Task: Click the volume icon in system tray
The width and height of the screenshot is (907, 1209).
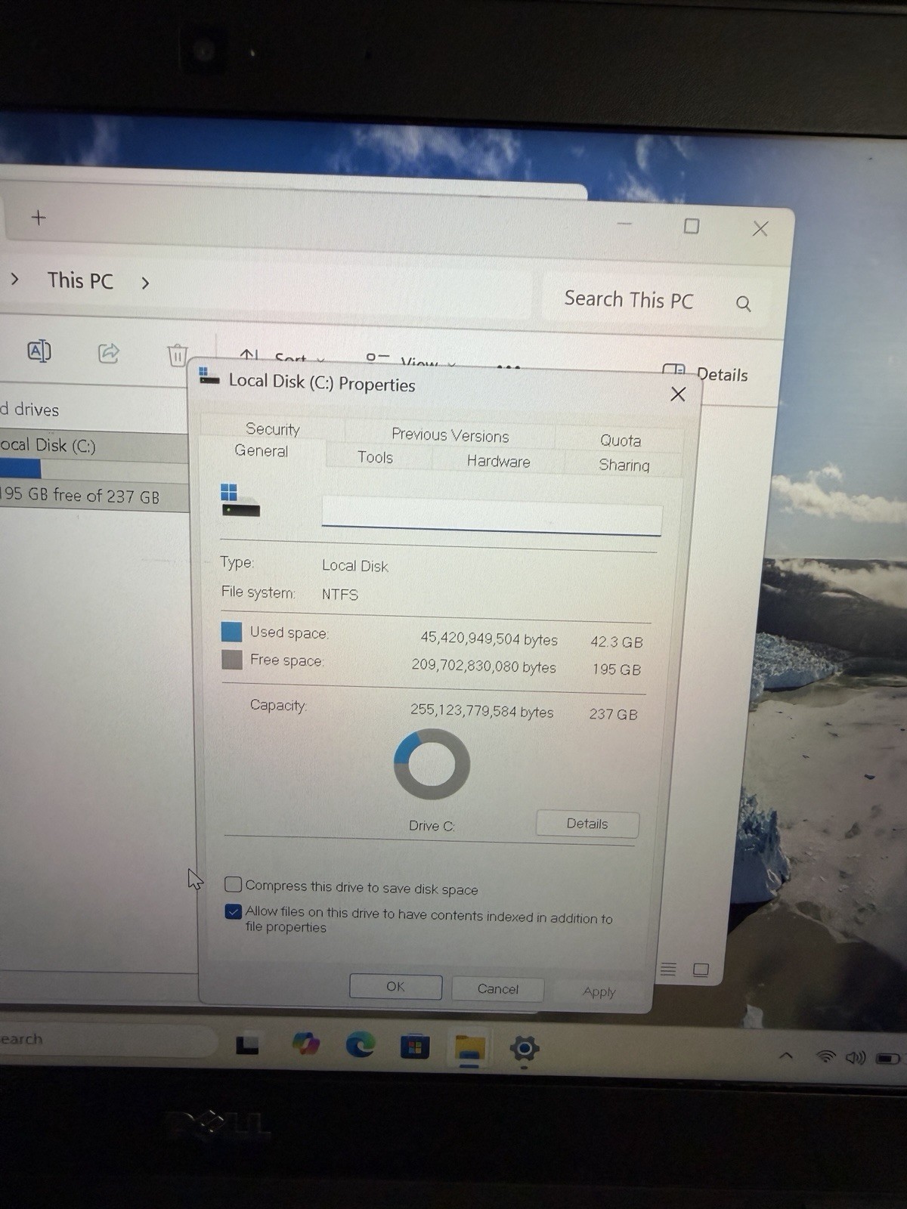Action: tap(856, 1058)
